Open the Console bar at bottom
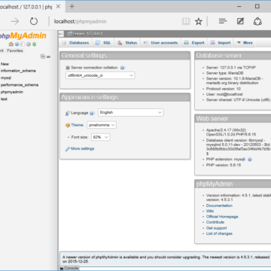Screen dimensions: 271x271 click(69, 268)
